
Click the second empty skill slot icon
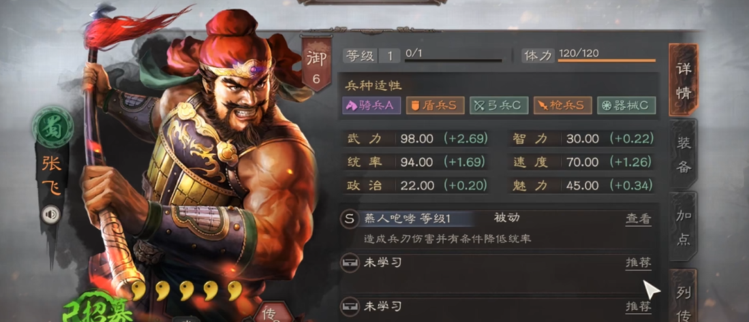350,306
